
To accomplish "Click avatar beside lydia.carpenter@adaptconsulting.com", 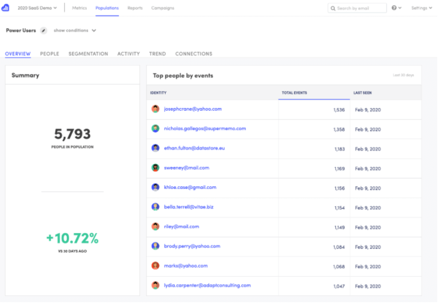I will tap(155, 286).
